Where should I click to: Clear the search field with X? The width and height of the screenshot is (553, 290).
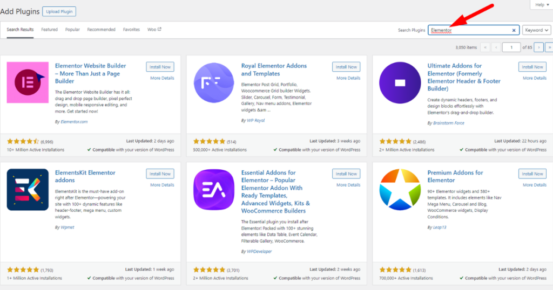pos(514,30)
